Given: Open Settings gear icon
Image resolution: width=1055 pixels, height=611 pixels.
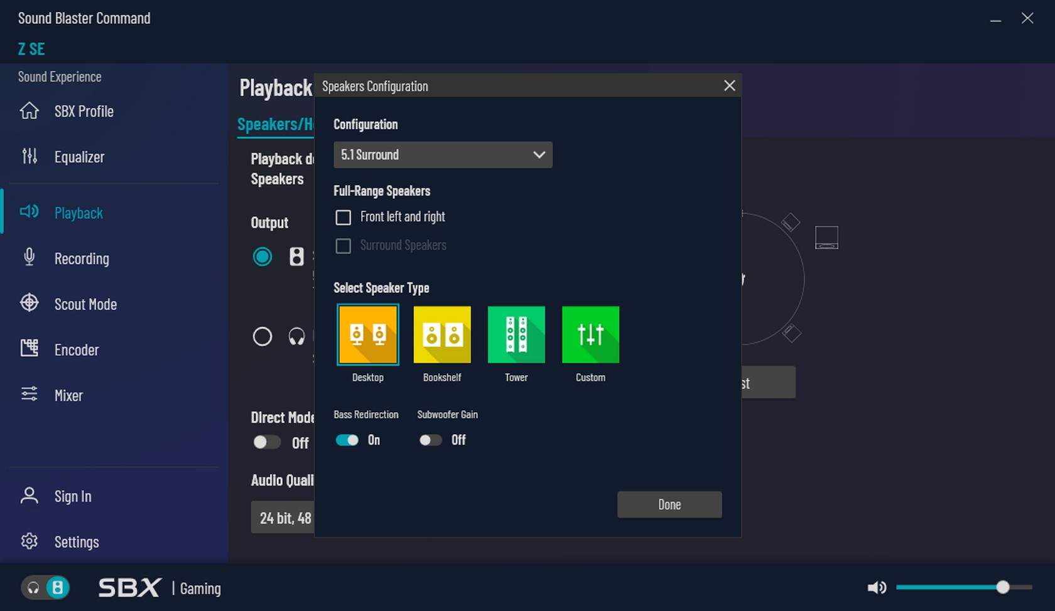Looking at the screenshot, I should click(x=29, y=541).
